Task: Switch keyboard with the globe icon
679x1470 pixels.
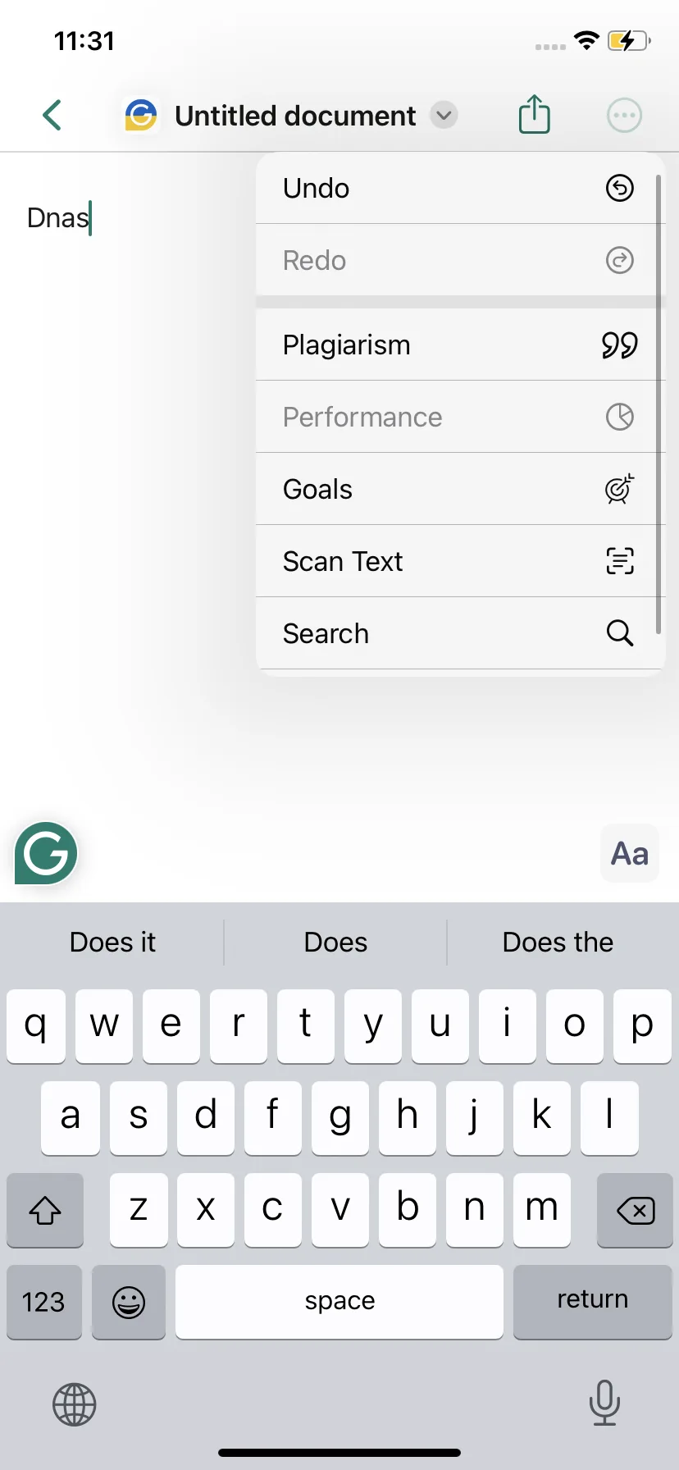Action: (75, 1404)
